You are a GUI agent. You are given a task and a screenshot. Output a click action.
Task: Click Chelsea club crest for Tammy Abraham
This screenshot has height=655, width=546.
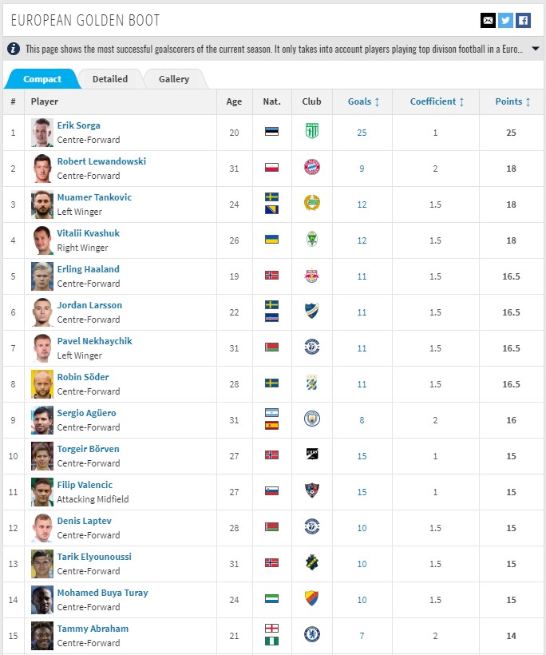(x=312, y=635)
